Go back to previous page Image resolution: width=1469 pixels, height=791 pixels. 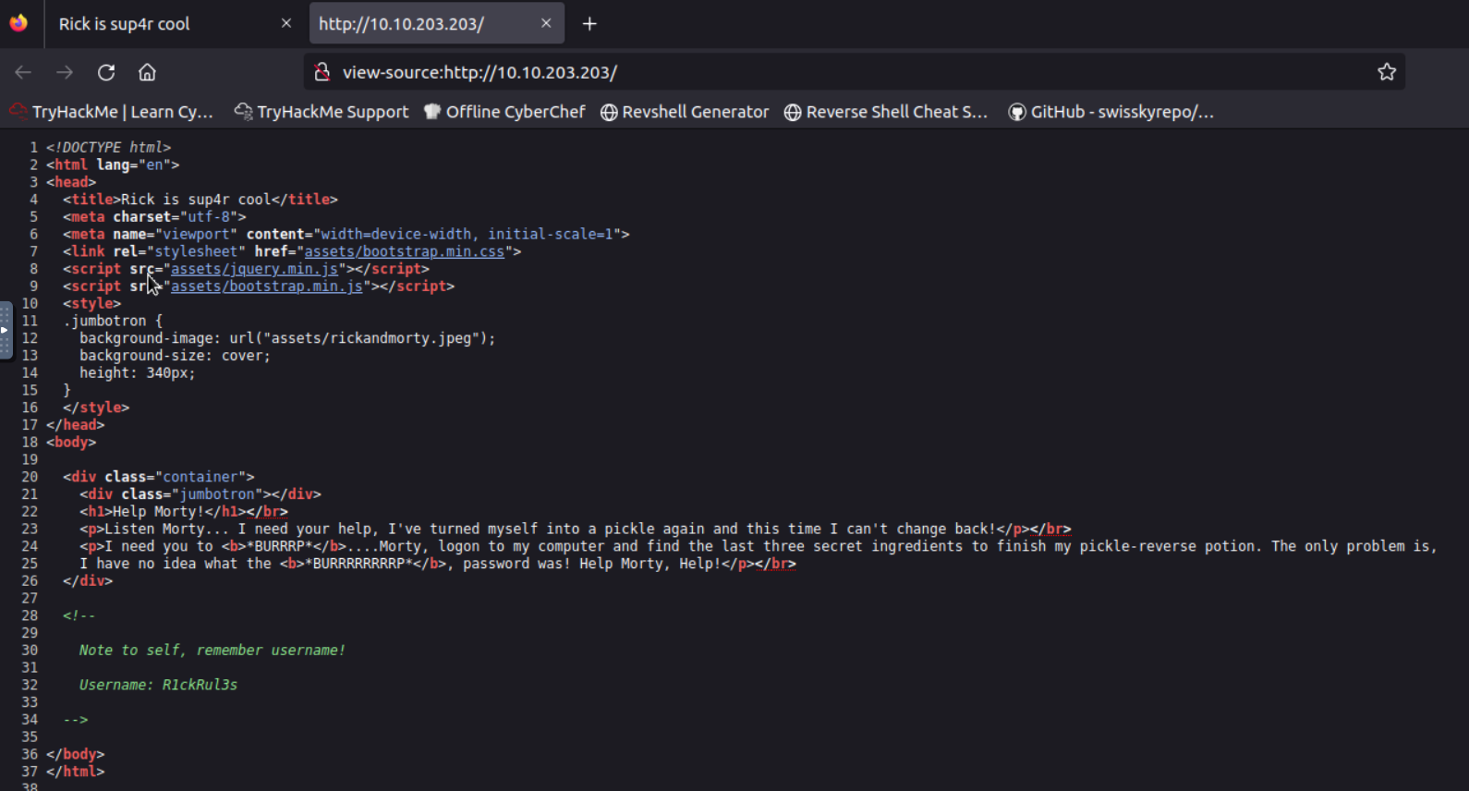tap(23, 72)
